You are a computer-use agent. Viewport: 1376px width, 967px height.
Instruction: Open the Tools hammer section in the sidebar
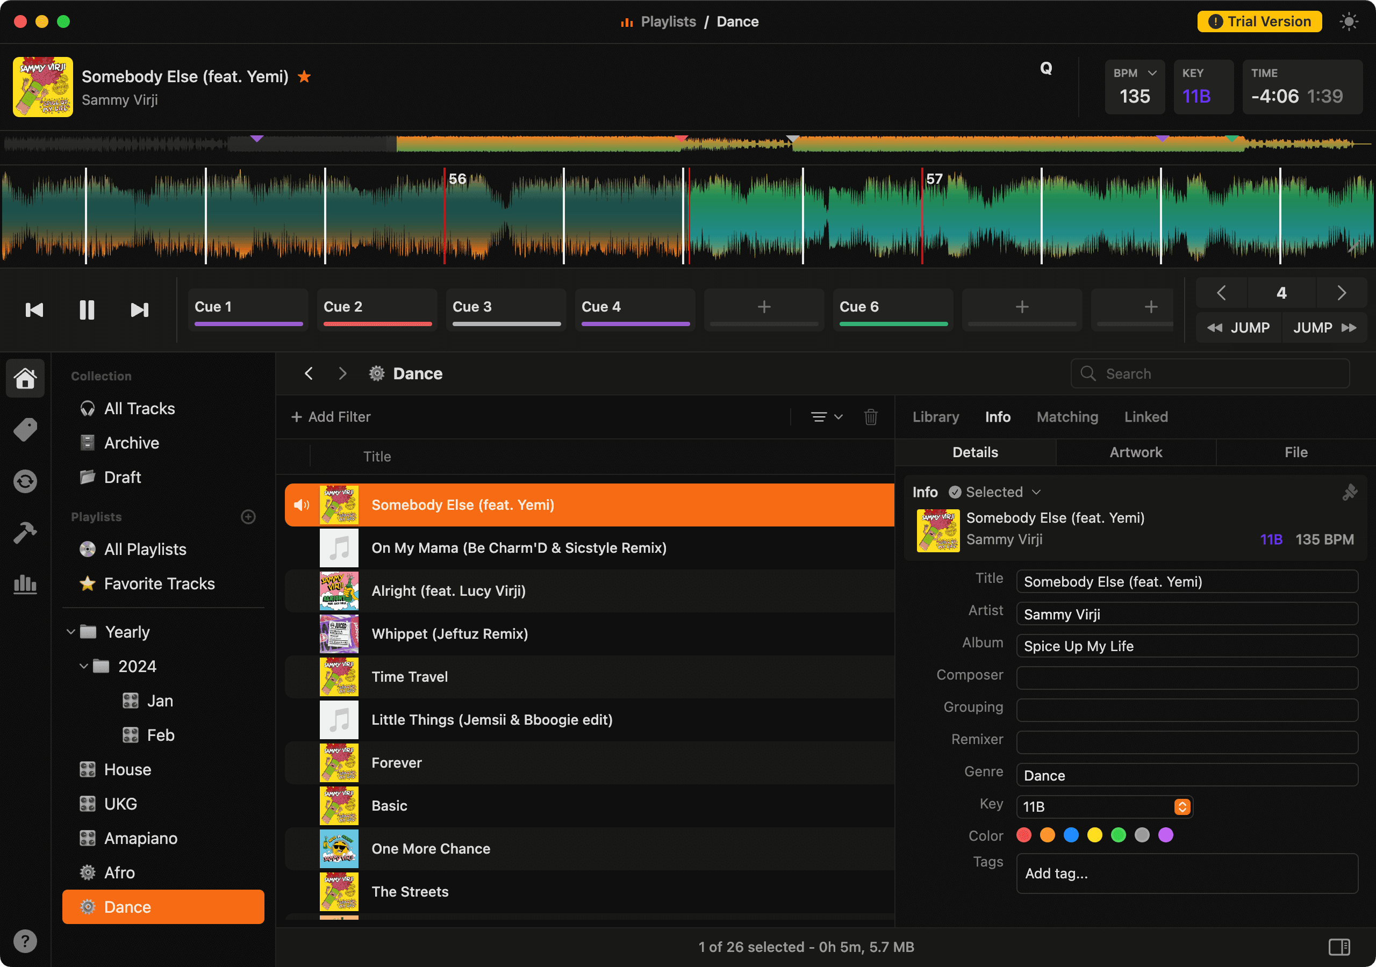25,532
